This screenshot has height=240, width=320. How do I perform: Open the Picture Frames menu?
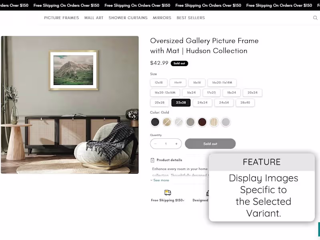tap(62, 18)
